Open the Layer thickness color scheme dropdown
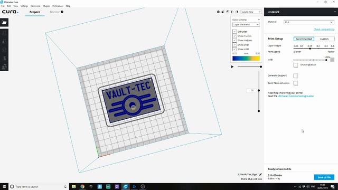This screenshot has width=338, height=190. click(x=246, y=25)
